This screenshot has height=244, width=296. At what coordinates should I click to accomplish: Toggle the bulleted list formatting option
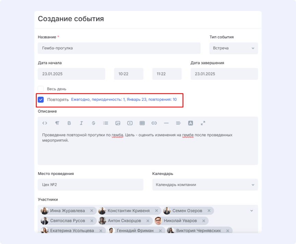point(106,123)
